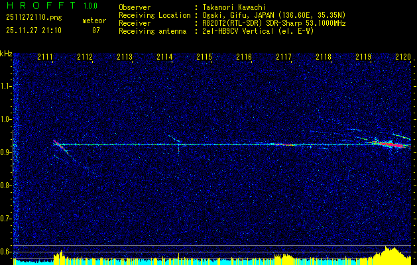Click the small echo above the line near 2114
Screen dimensions: 417x265
tap(174, 138)
